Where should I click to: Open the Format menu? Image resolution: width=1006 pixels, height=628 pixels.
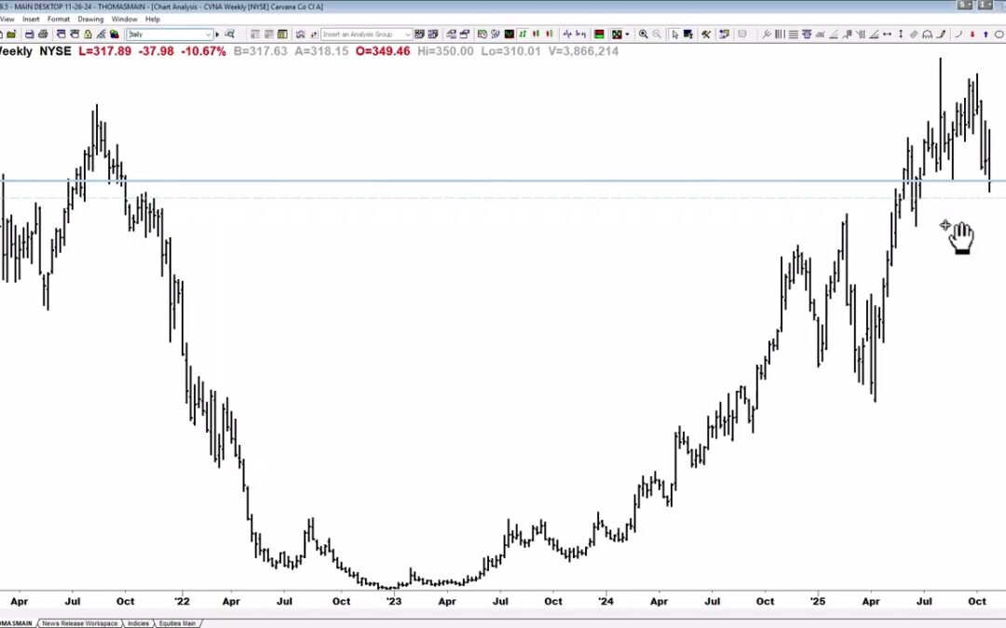point(59,20)
